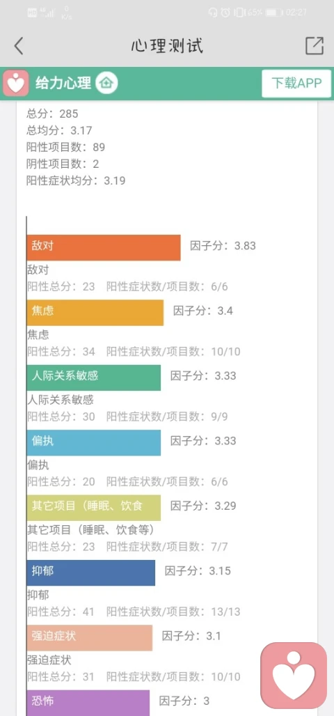Select the orange 敌对 bar
This screenshot has height=716, width=334.
(104, 247)
